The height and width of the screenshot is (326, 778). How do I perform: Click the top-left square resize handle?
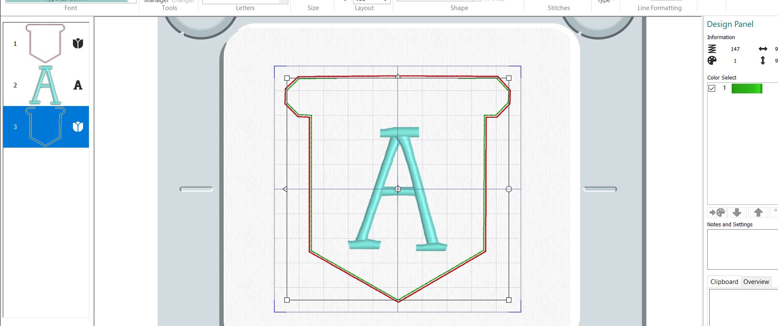click(x=287, y=78)
